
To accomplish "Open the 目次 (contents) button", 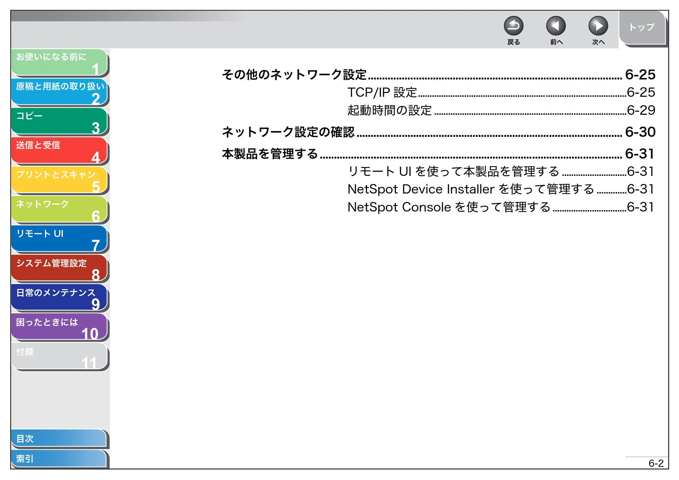I will tap(59, 439).
